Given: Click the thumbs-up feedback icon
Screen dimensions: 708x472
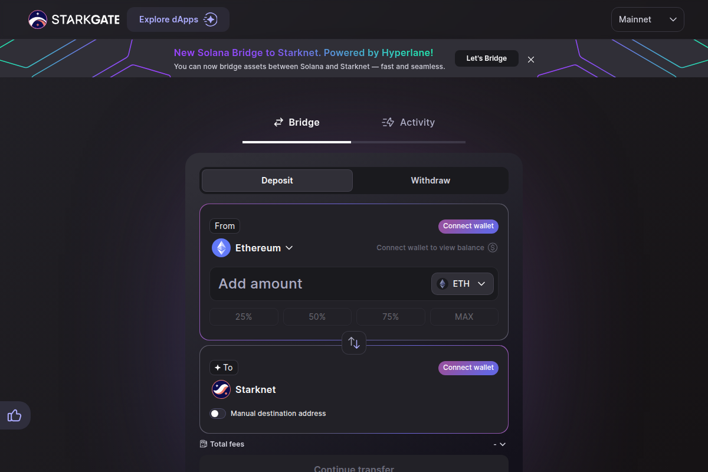Looking at the screenshot, I should click(x=15, y=415).
